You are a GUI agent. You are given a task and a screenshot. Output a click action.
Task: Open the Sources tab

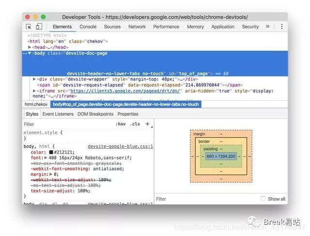click(112, 27)
